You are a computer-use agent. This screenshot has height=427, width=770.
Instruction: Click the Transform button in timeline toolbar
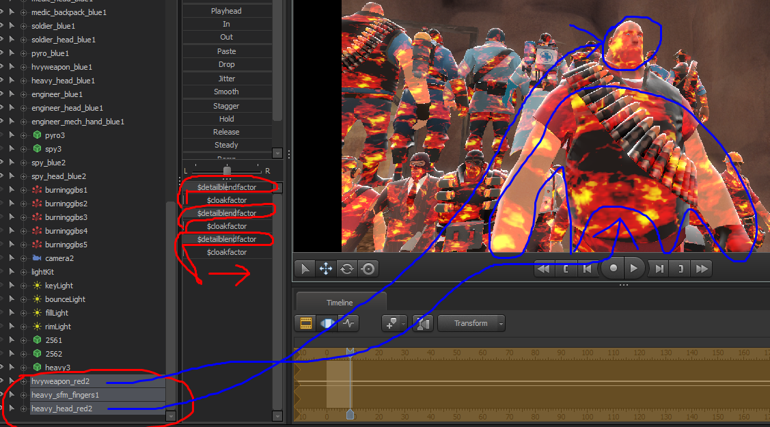coord(471,323)
